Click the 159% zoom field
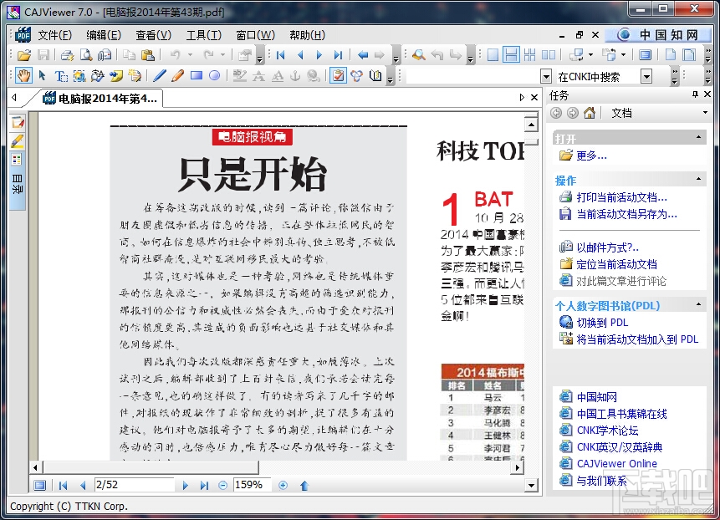The height and width of the screenshot is (520, 720). tap(252, 485)
